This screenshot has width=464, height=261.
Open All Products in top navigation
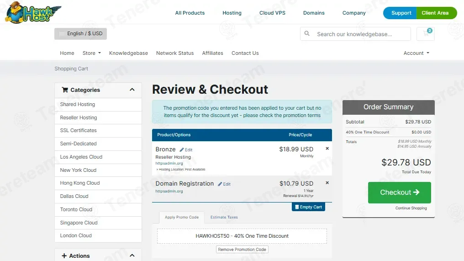[190, 13]
